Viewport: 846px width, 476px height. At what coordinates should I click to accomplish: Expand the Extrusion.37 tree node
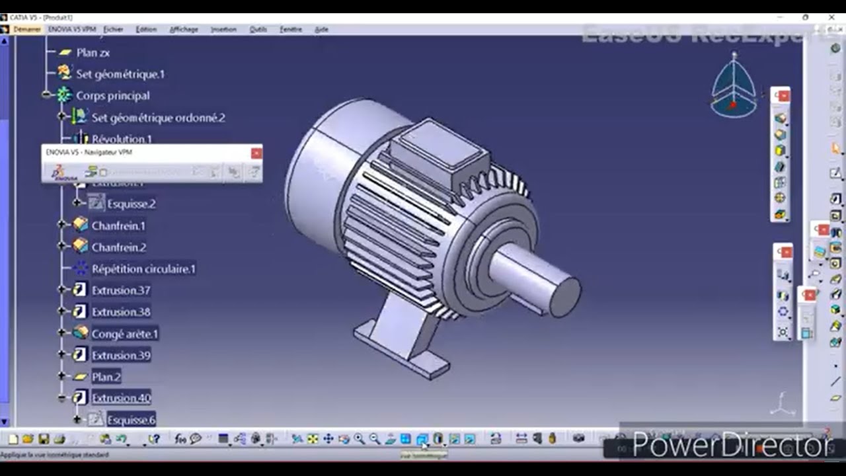[61, 290]
